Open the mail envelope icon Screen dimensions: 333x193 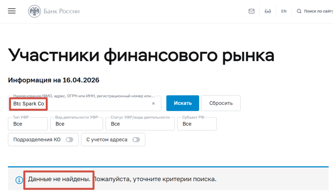click(x=251, y=11)
